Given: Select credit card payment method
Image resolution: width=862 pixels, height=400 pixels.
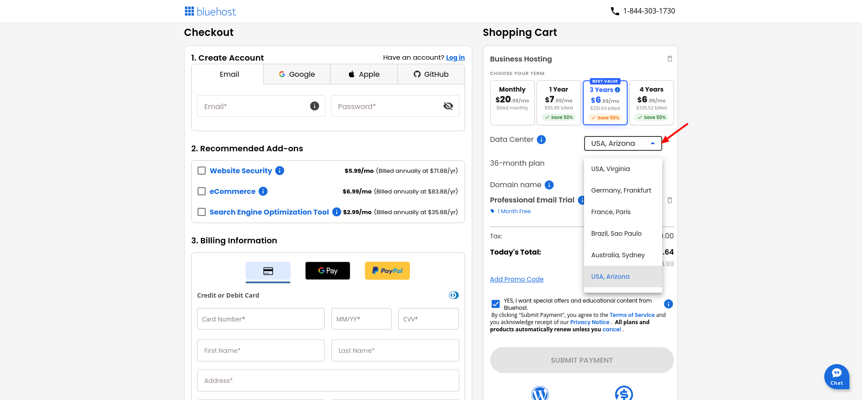Looking at the screenshot, I should tap(268, 271).
